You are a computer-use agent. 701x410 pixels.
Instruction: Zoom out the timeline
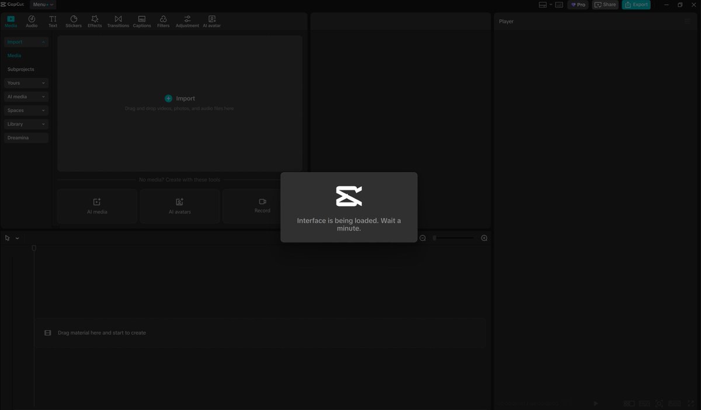pos(422,238)
